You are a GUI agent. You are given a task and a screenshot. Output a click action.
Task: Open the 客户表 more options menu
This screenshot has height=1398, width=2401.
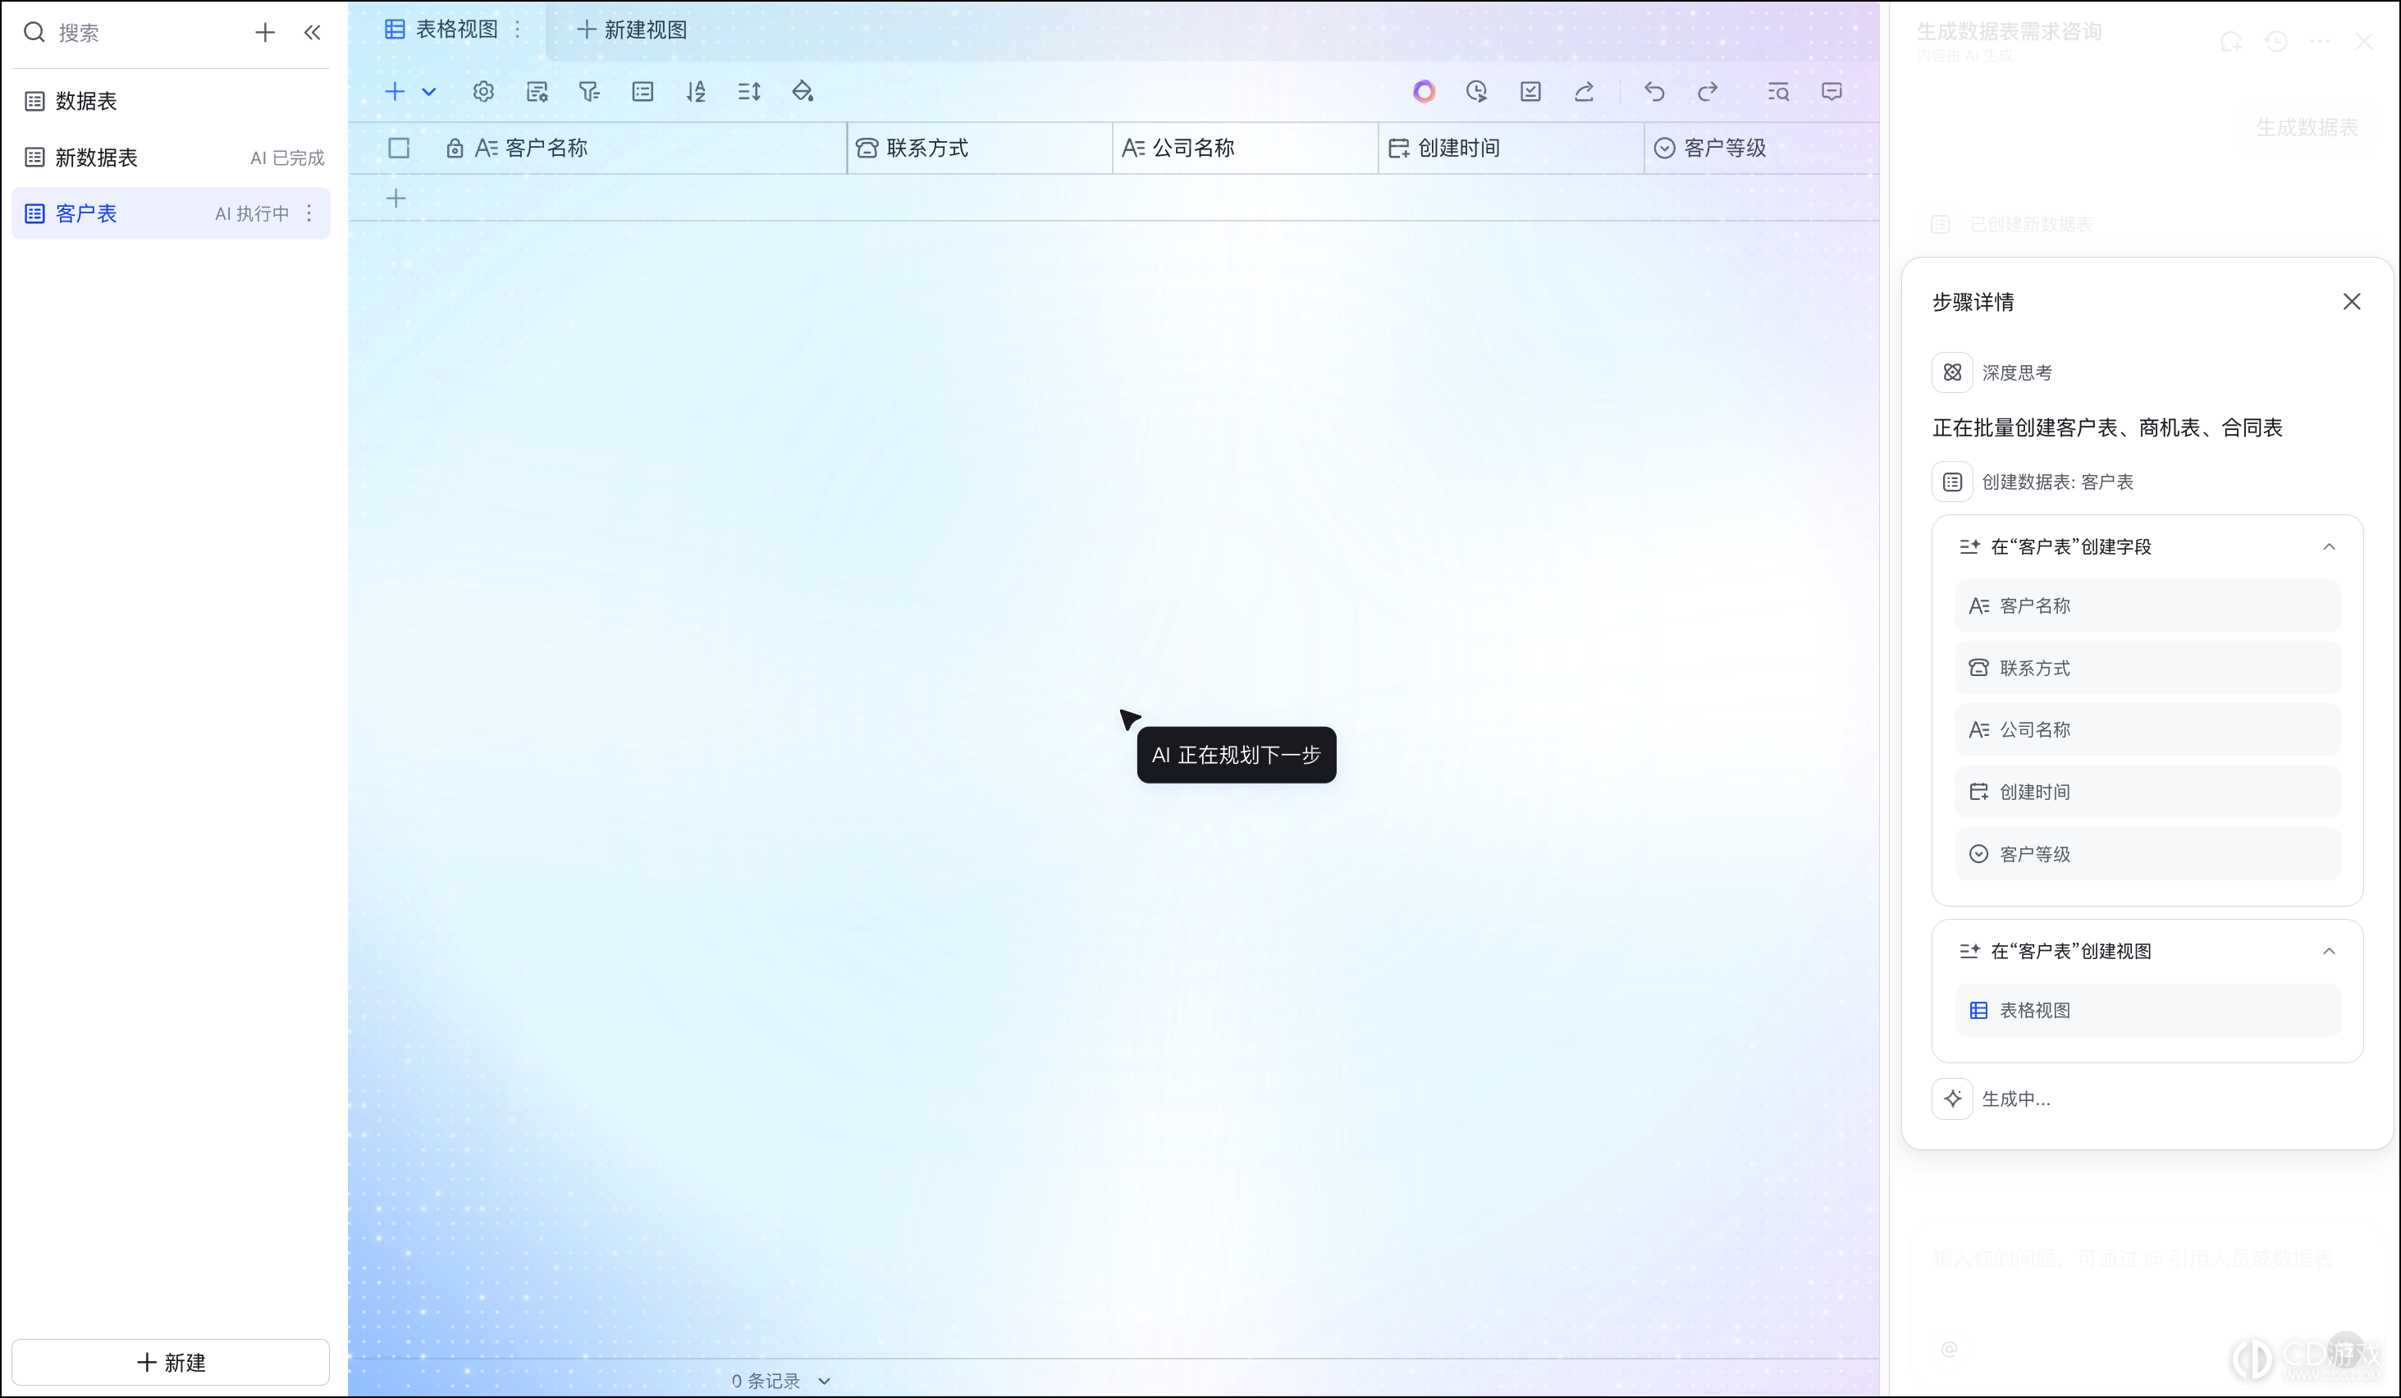[309, 213]
